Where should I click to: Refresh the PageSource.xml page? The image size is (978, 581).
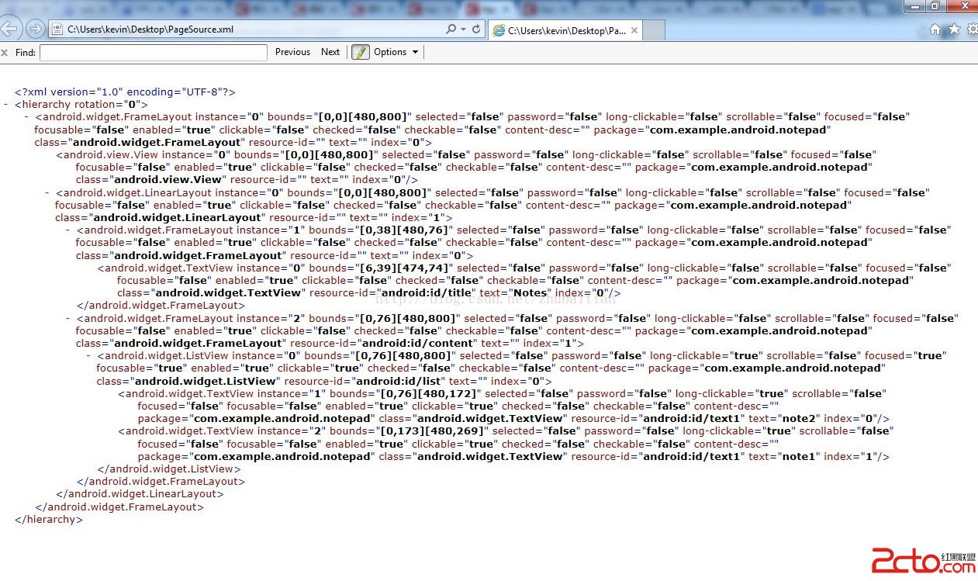pos(476,29)
